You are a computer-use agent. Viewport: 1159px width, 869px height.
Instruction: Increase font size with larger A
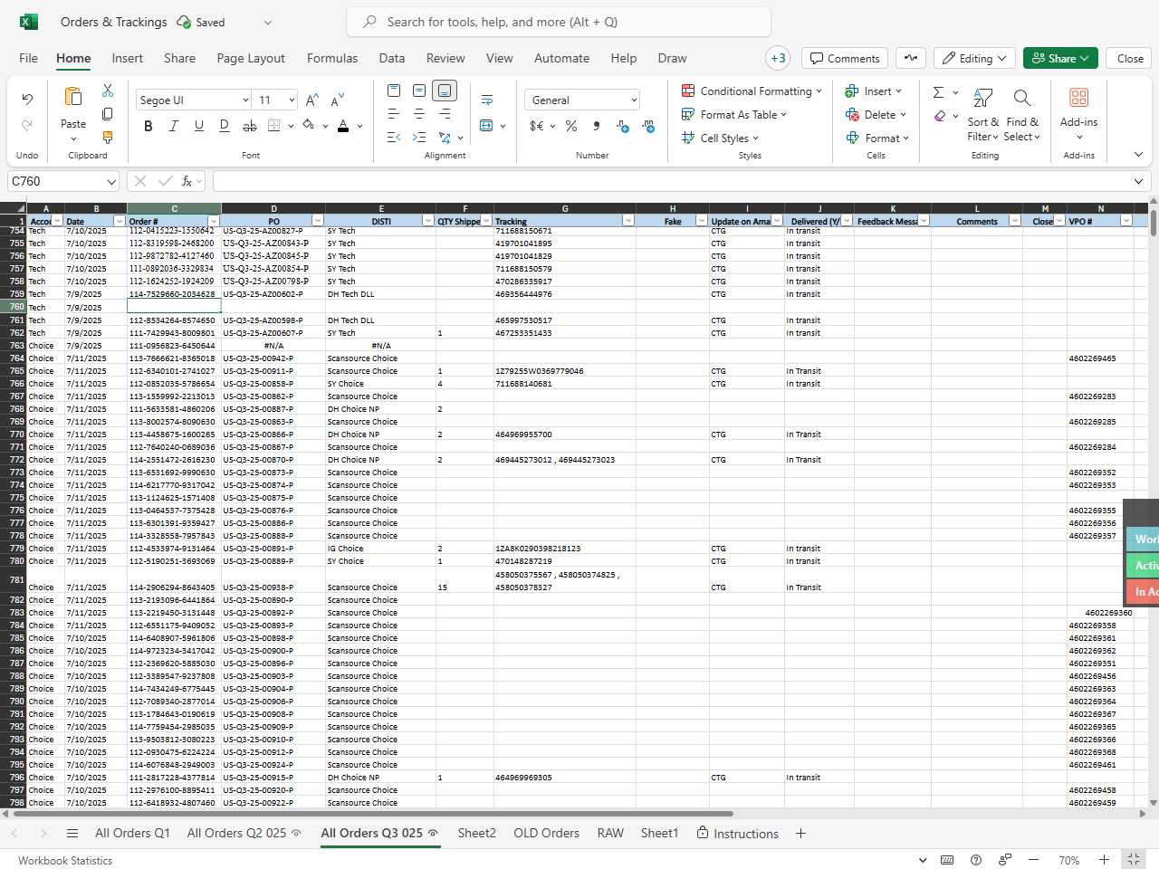click(x=312, y=100)
